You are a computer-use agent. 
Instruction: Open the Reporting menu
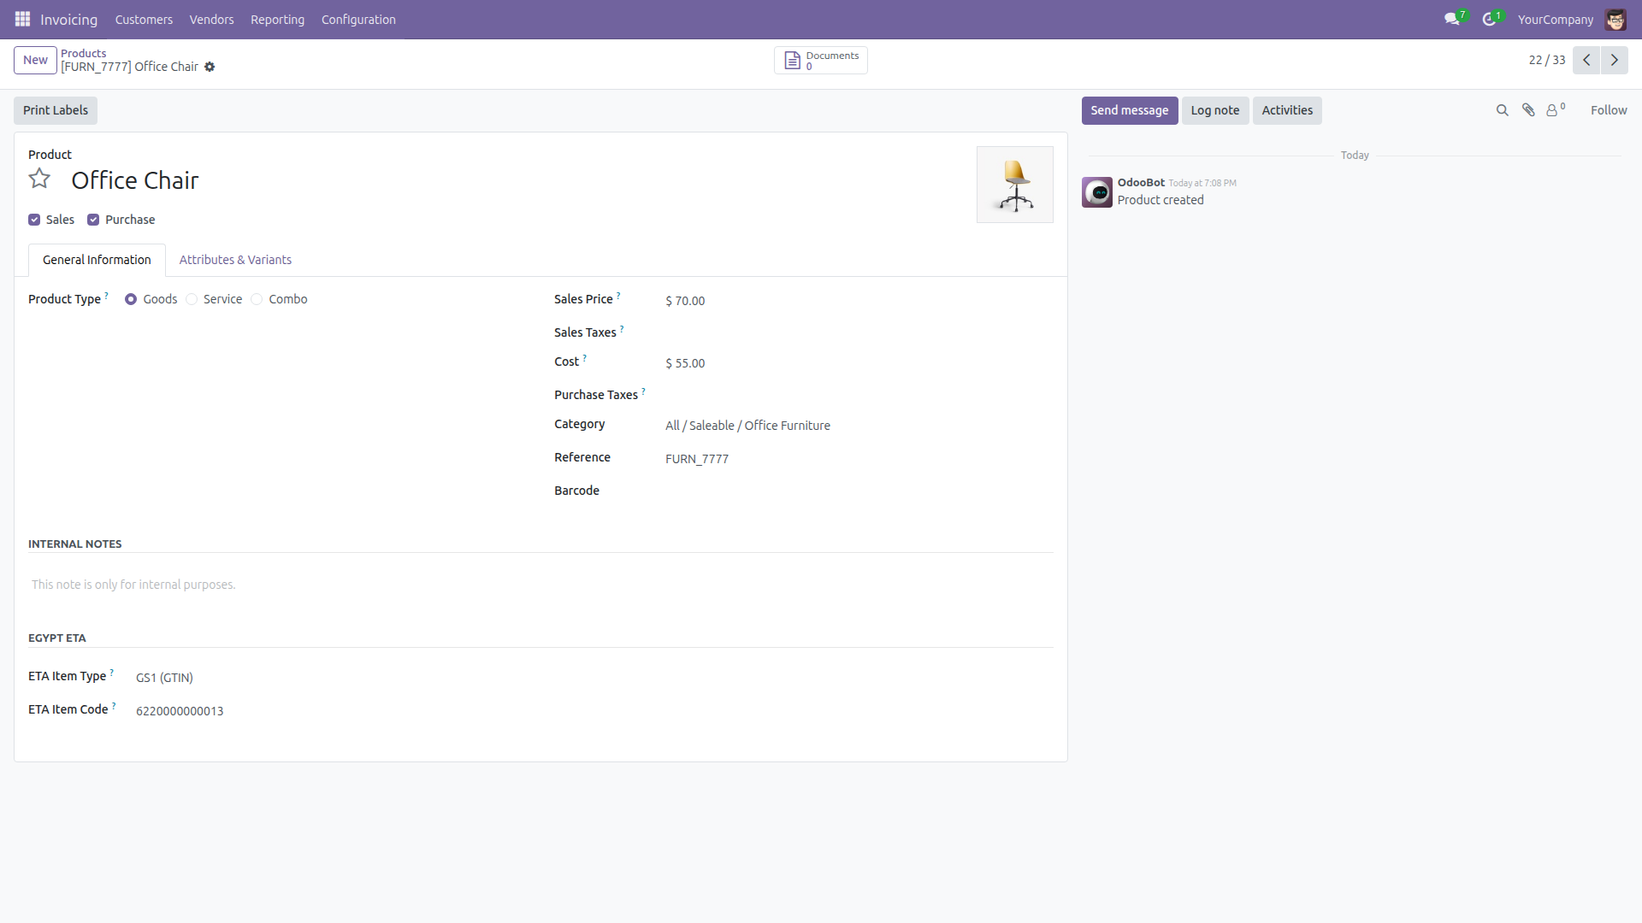(x=277, y=19)
